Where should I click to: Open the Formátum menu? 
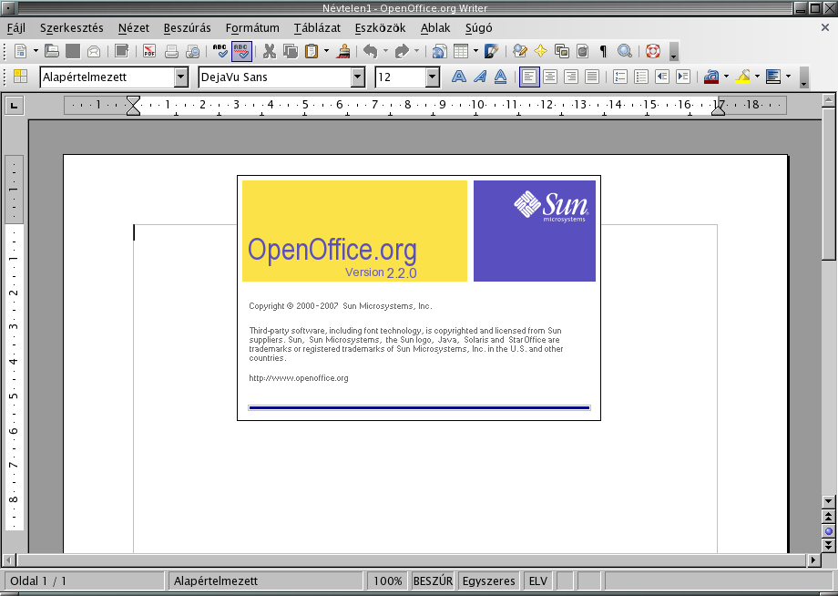pyautogui.click(x=252, y=28)
